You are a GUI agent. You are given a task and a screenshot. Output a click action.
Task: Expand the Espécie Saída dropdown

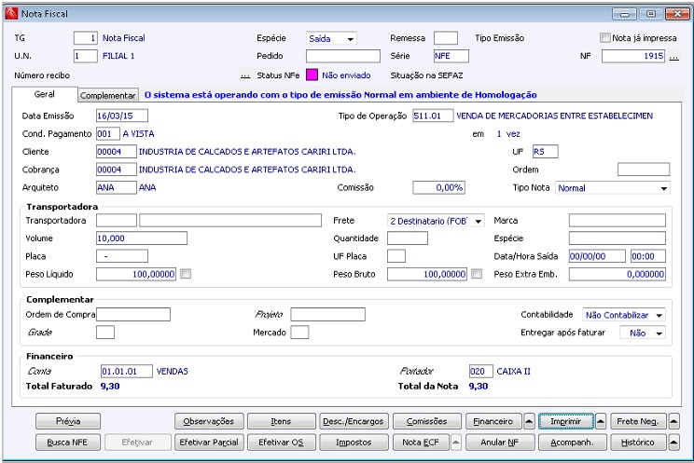(x=350, y=39)
